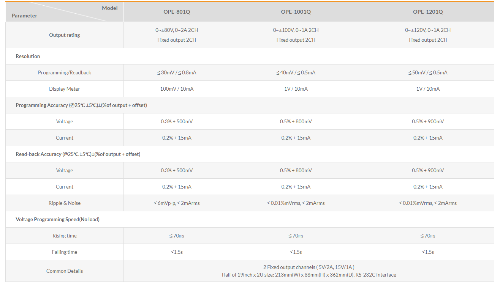Select OPE-801Q programming voltage 0.3% + 500mV

[177, 121]
